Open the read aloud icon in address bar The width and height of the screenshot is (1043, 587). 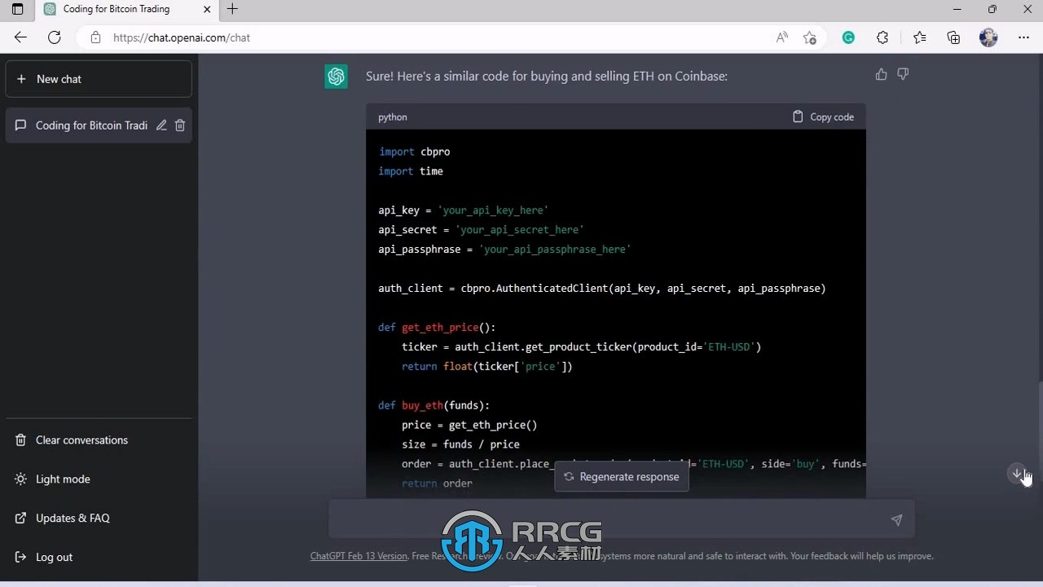tap(782, 38)
